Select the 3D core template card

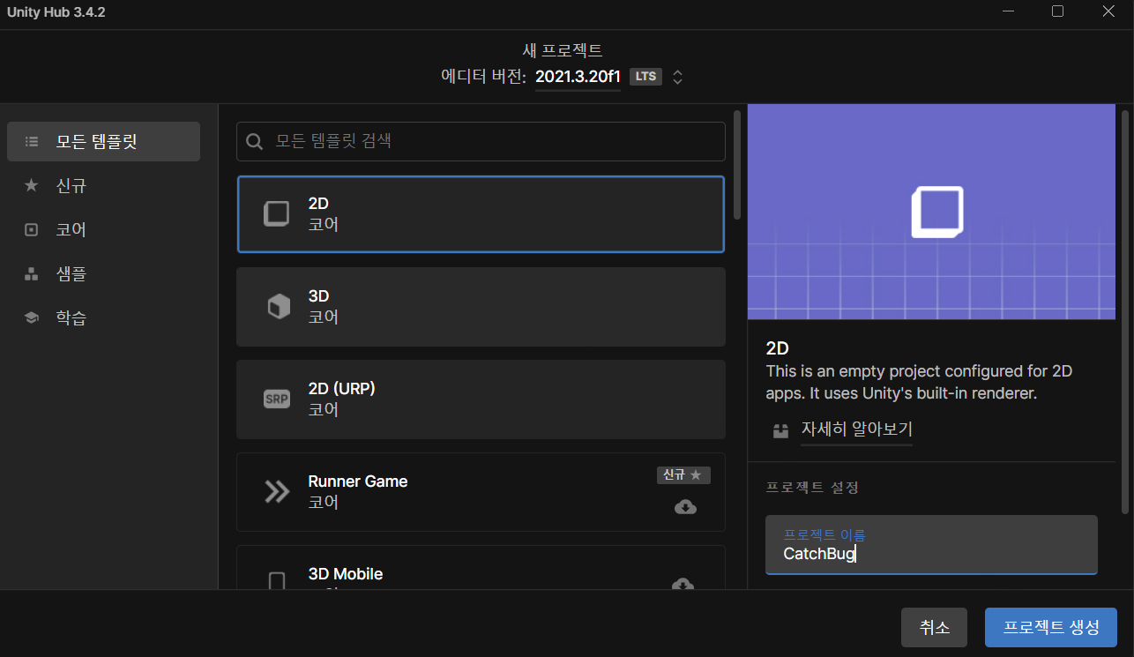(x=481, y=307)
